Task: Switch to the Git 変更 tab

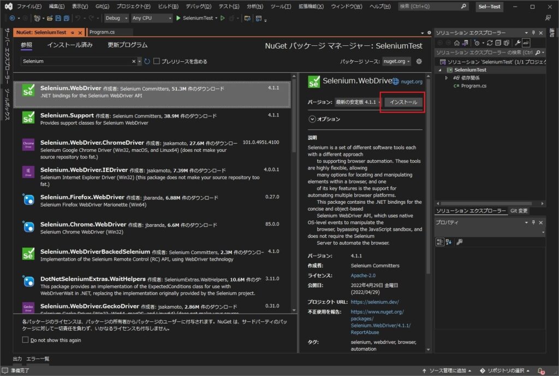Action: 519,211
